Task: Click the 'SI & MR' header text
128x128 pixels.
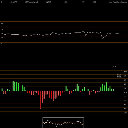Action: (14, 2)
